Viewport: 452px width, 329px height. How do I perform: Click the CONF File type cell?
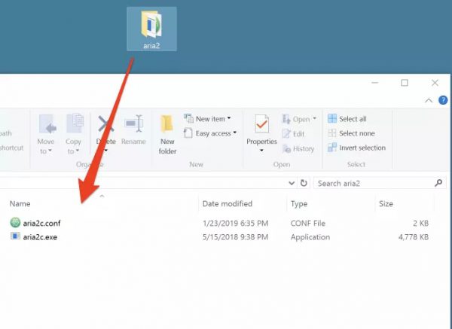[308, 223]
